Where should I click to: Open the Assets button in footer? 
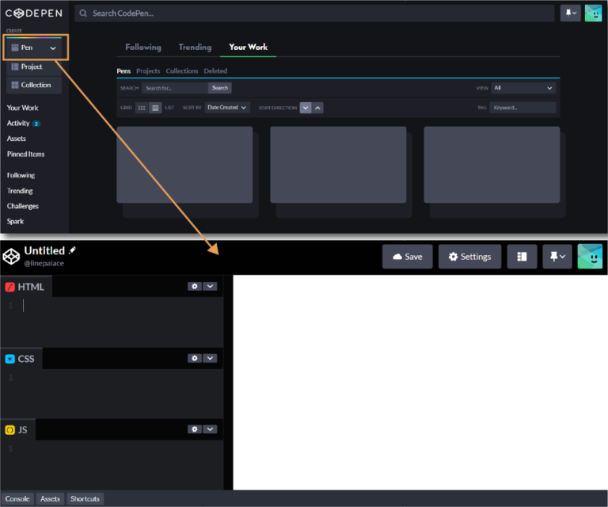coord(50,498)
